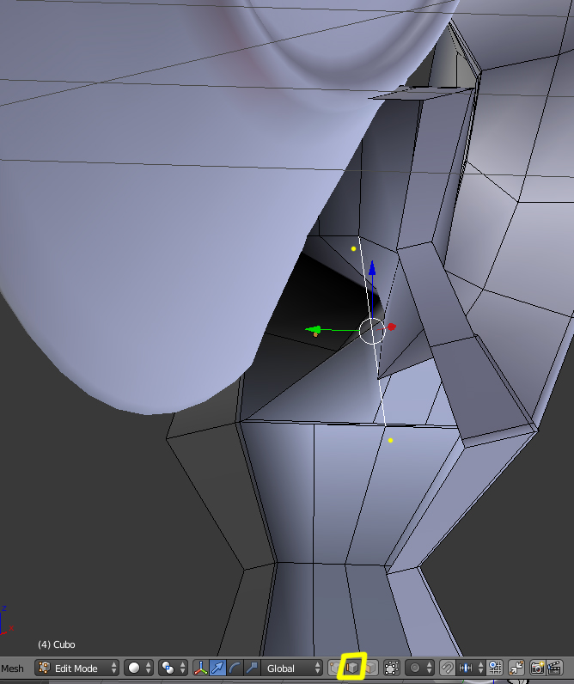Open the viewport shading dropdown

pos(138,668)
